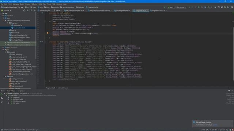Open the Navigate menu
This screenshot has width=234, height=131.
click(16, 4)
